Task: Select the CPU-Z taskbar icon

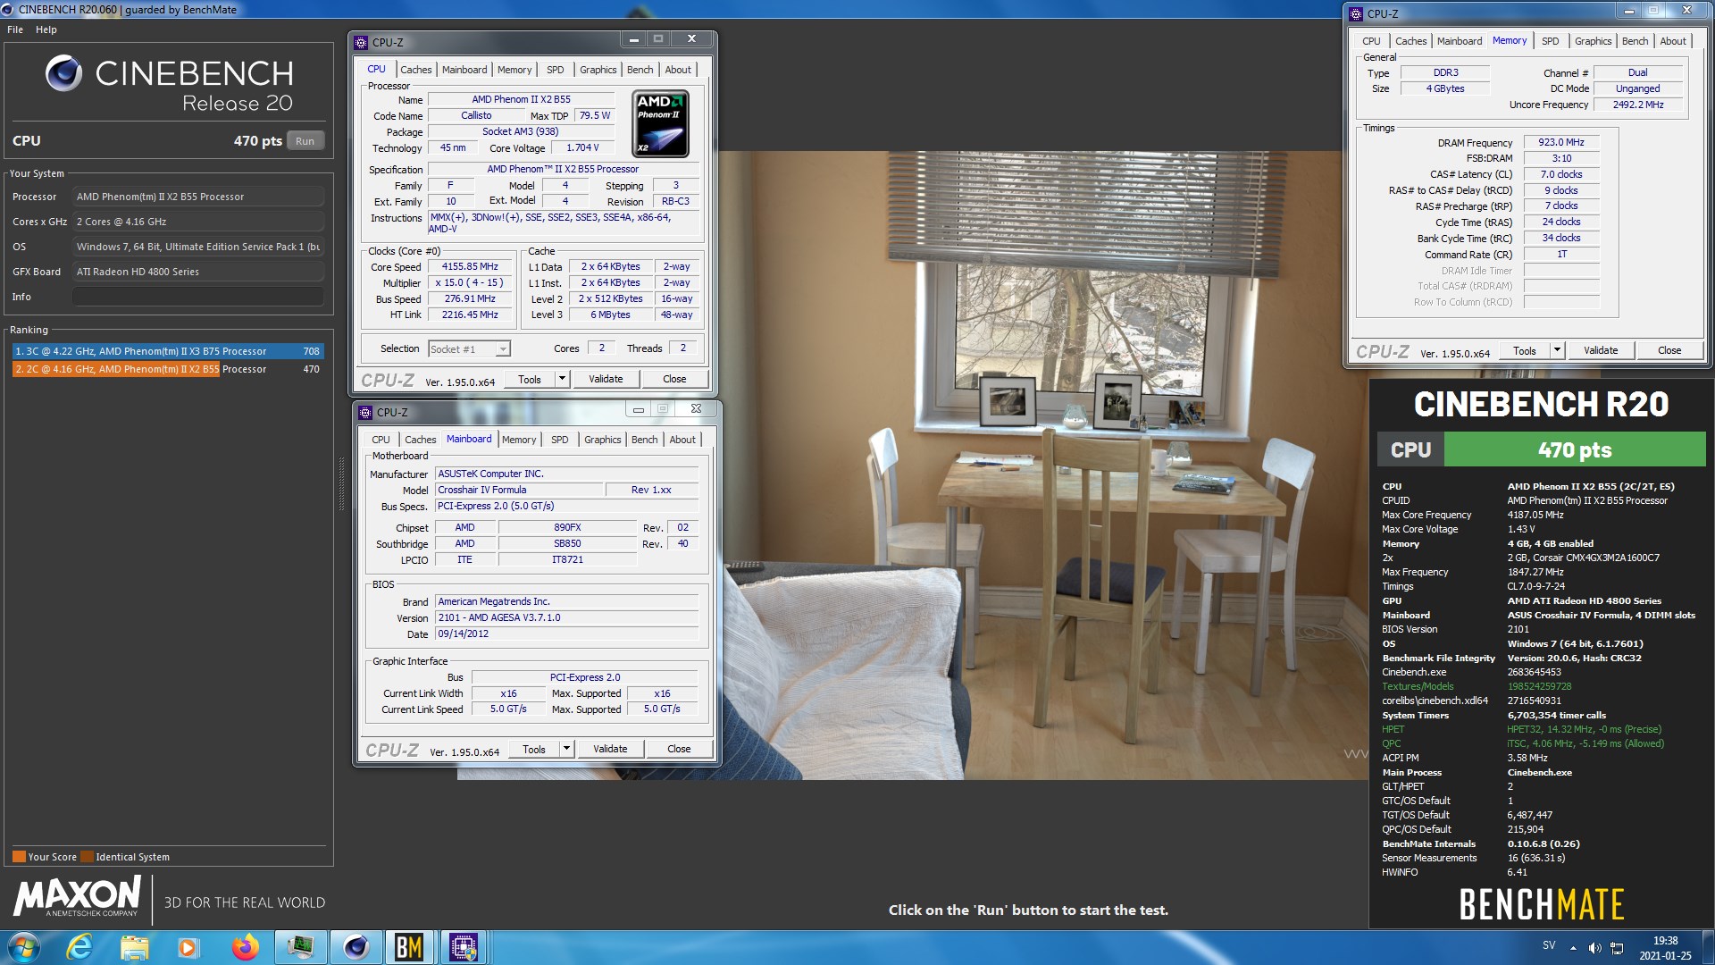Action: [x=464, y=947]
